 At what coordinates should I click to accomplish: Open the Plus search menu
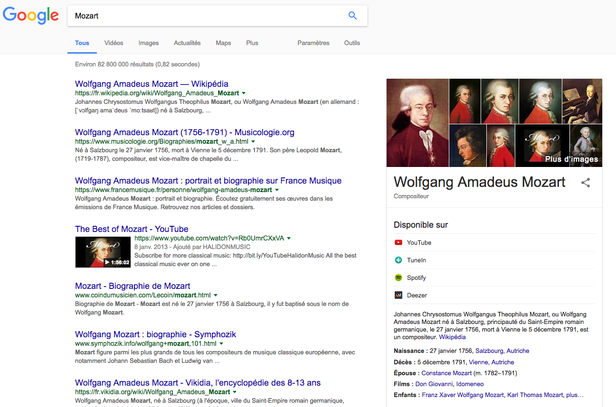[252, 43]
